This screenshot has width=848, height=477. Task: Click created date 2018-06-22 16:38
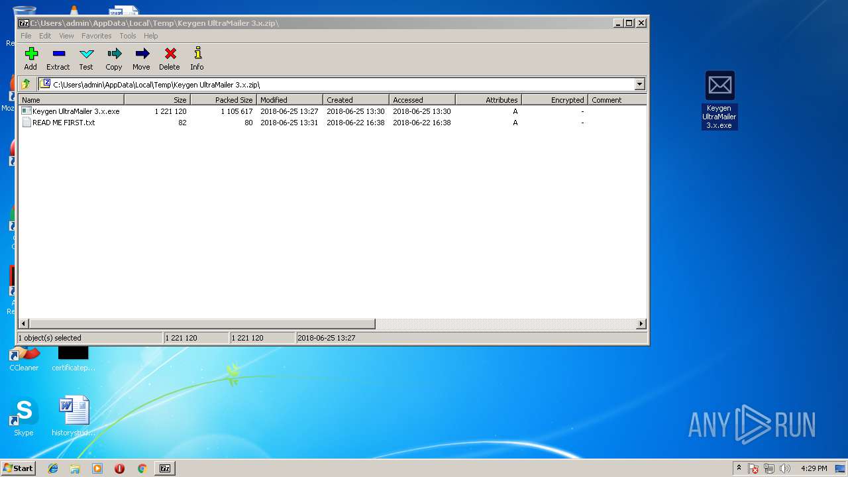point(356,123)
